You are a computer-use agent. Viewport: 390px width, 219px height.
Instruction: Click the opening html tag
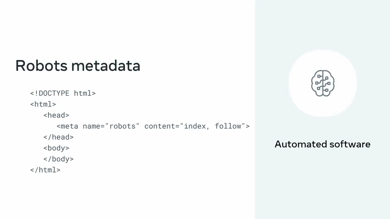(43, 104)
